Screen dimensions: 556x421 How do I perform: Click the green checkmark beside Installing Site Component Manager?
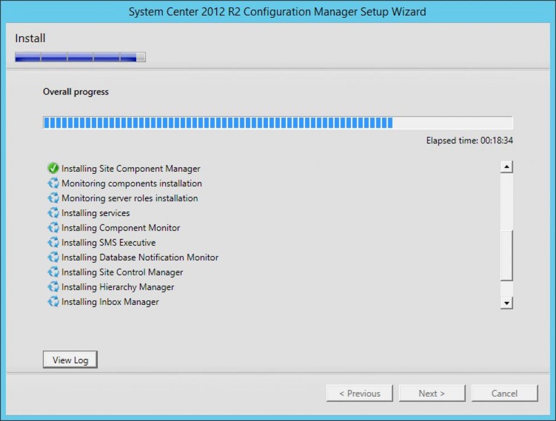click(53, 168)
